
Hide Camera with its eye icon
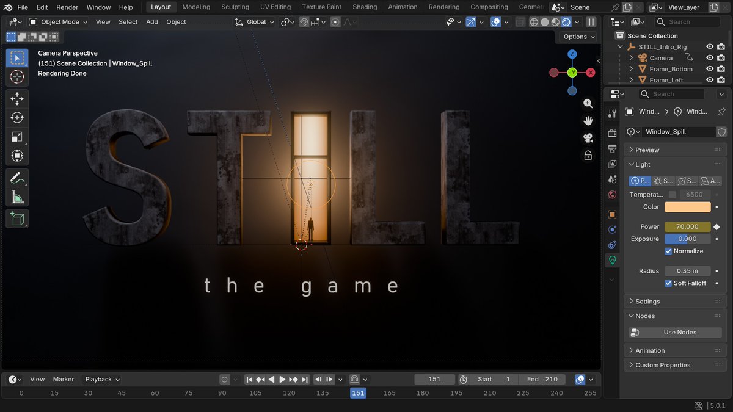[x=710, y=58]
